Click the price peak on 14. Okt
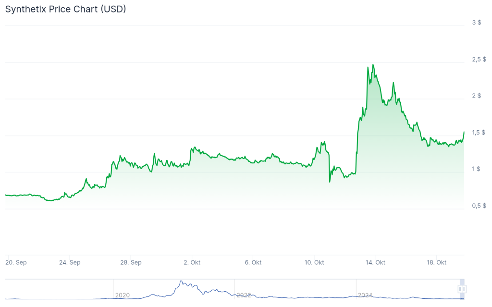Screen dimensions: 492x307 point(373,65)
